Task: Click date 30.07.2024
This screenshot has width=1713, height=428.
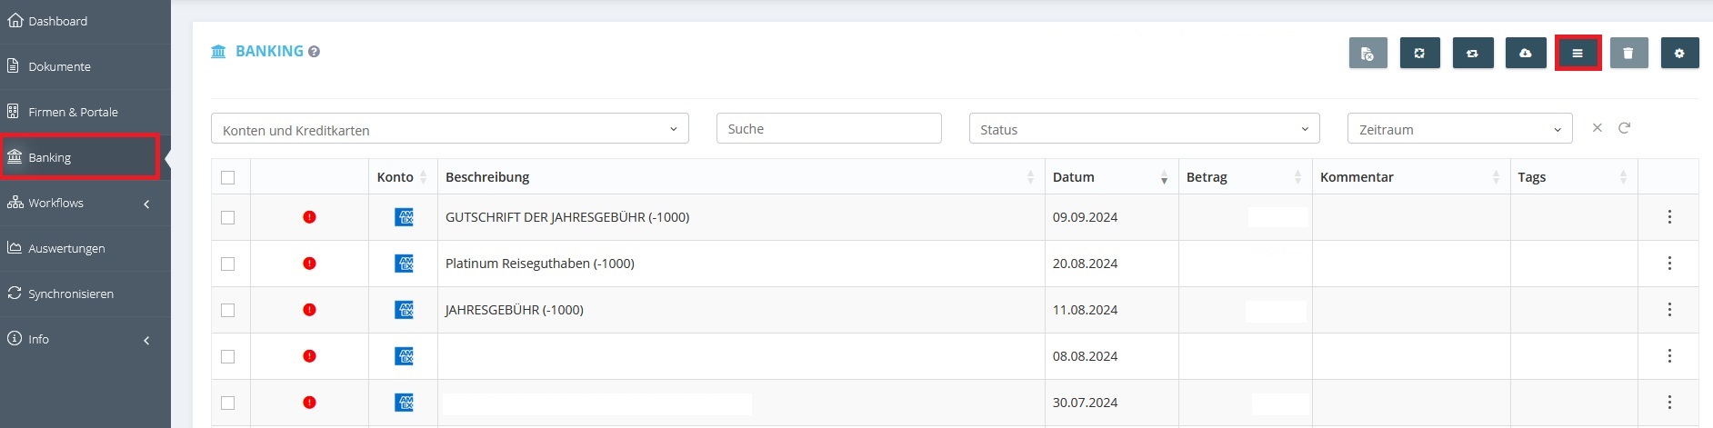Action: pyautogui.click(x=1085, y=403)
